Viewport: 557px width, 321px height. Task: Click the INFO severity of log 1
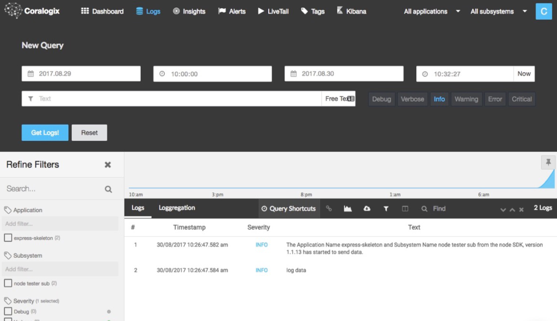[262, 245]
